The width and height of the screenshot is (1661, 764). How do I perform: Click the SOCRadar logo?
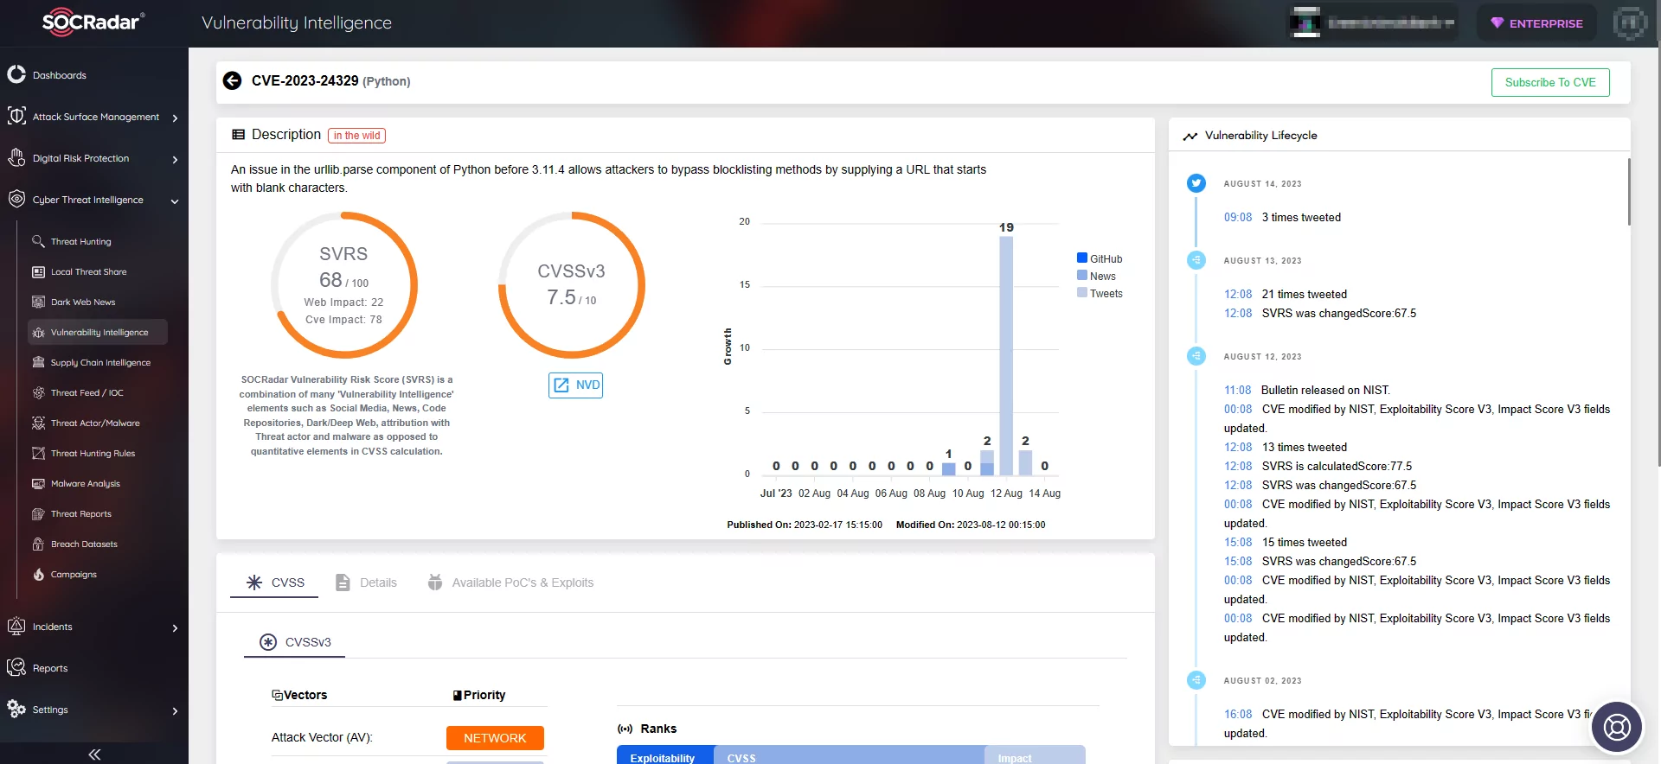93,22
